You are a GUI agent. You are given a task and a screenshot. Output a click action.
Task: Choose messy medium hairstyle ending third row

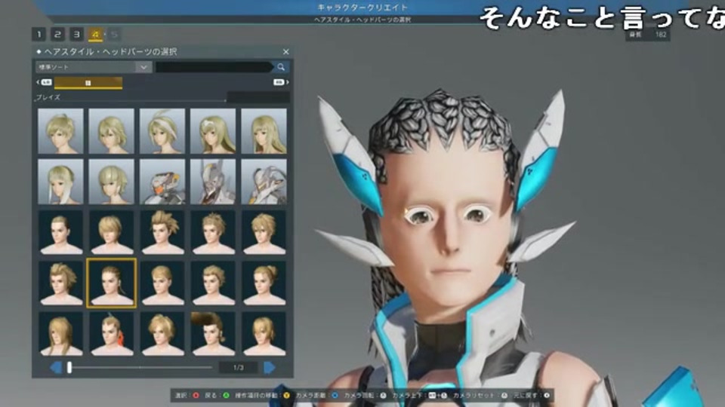(x=264, y=233)
